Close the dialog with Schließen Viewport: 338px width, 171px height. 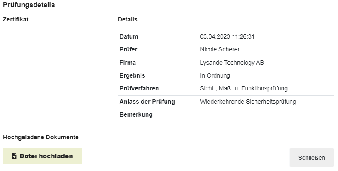(311, 158)
